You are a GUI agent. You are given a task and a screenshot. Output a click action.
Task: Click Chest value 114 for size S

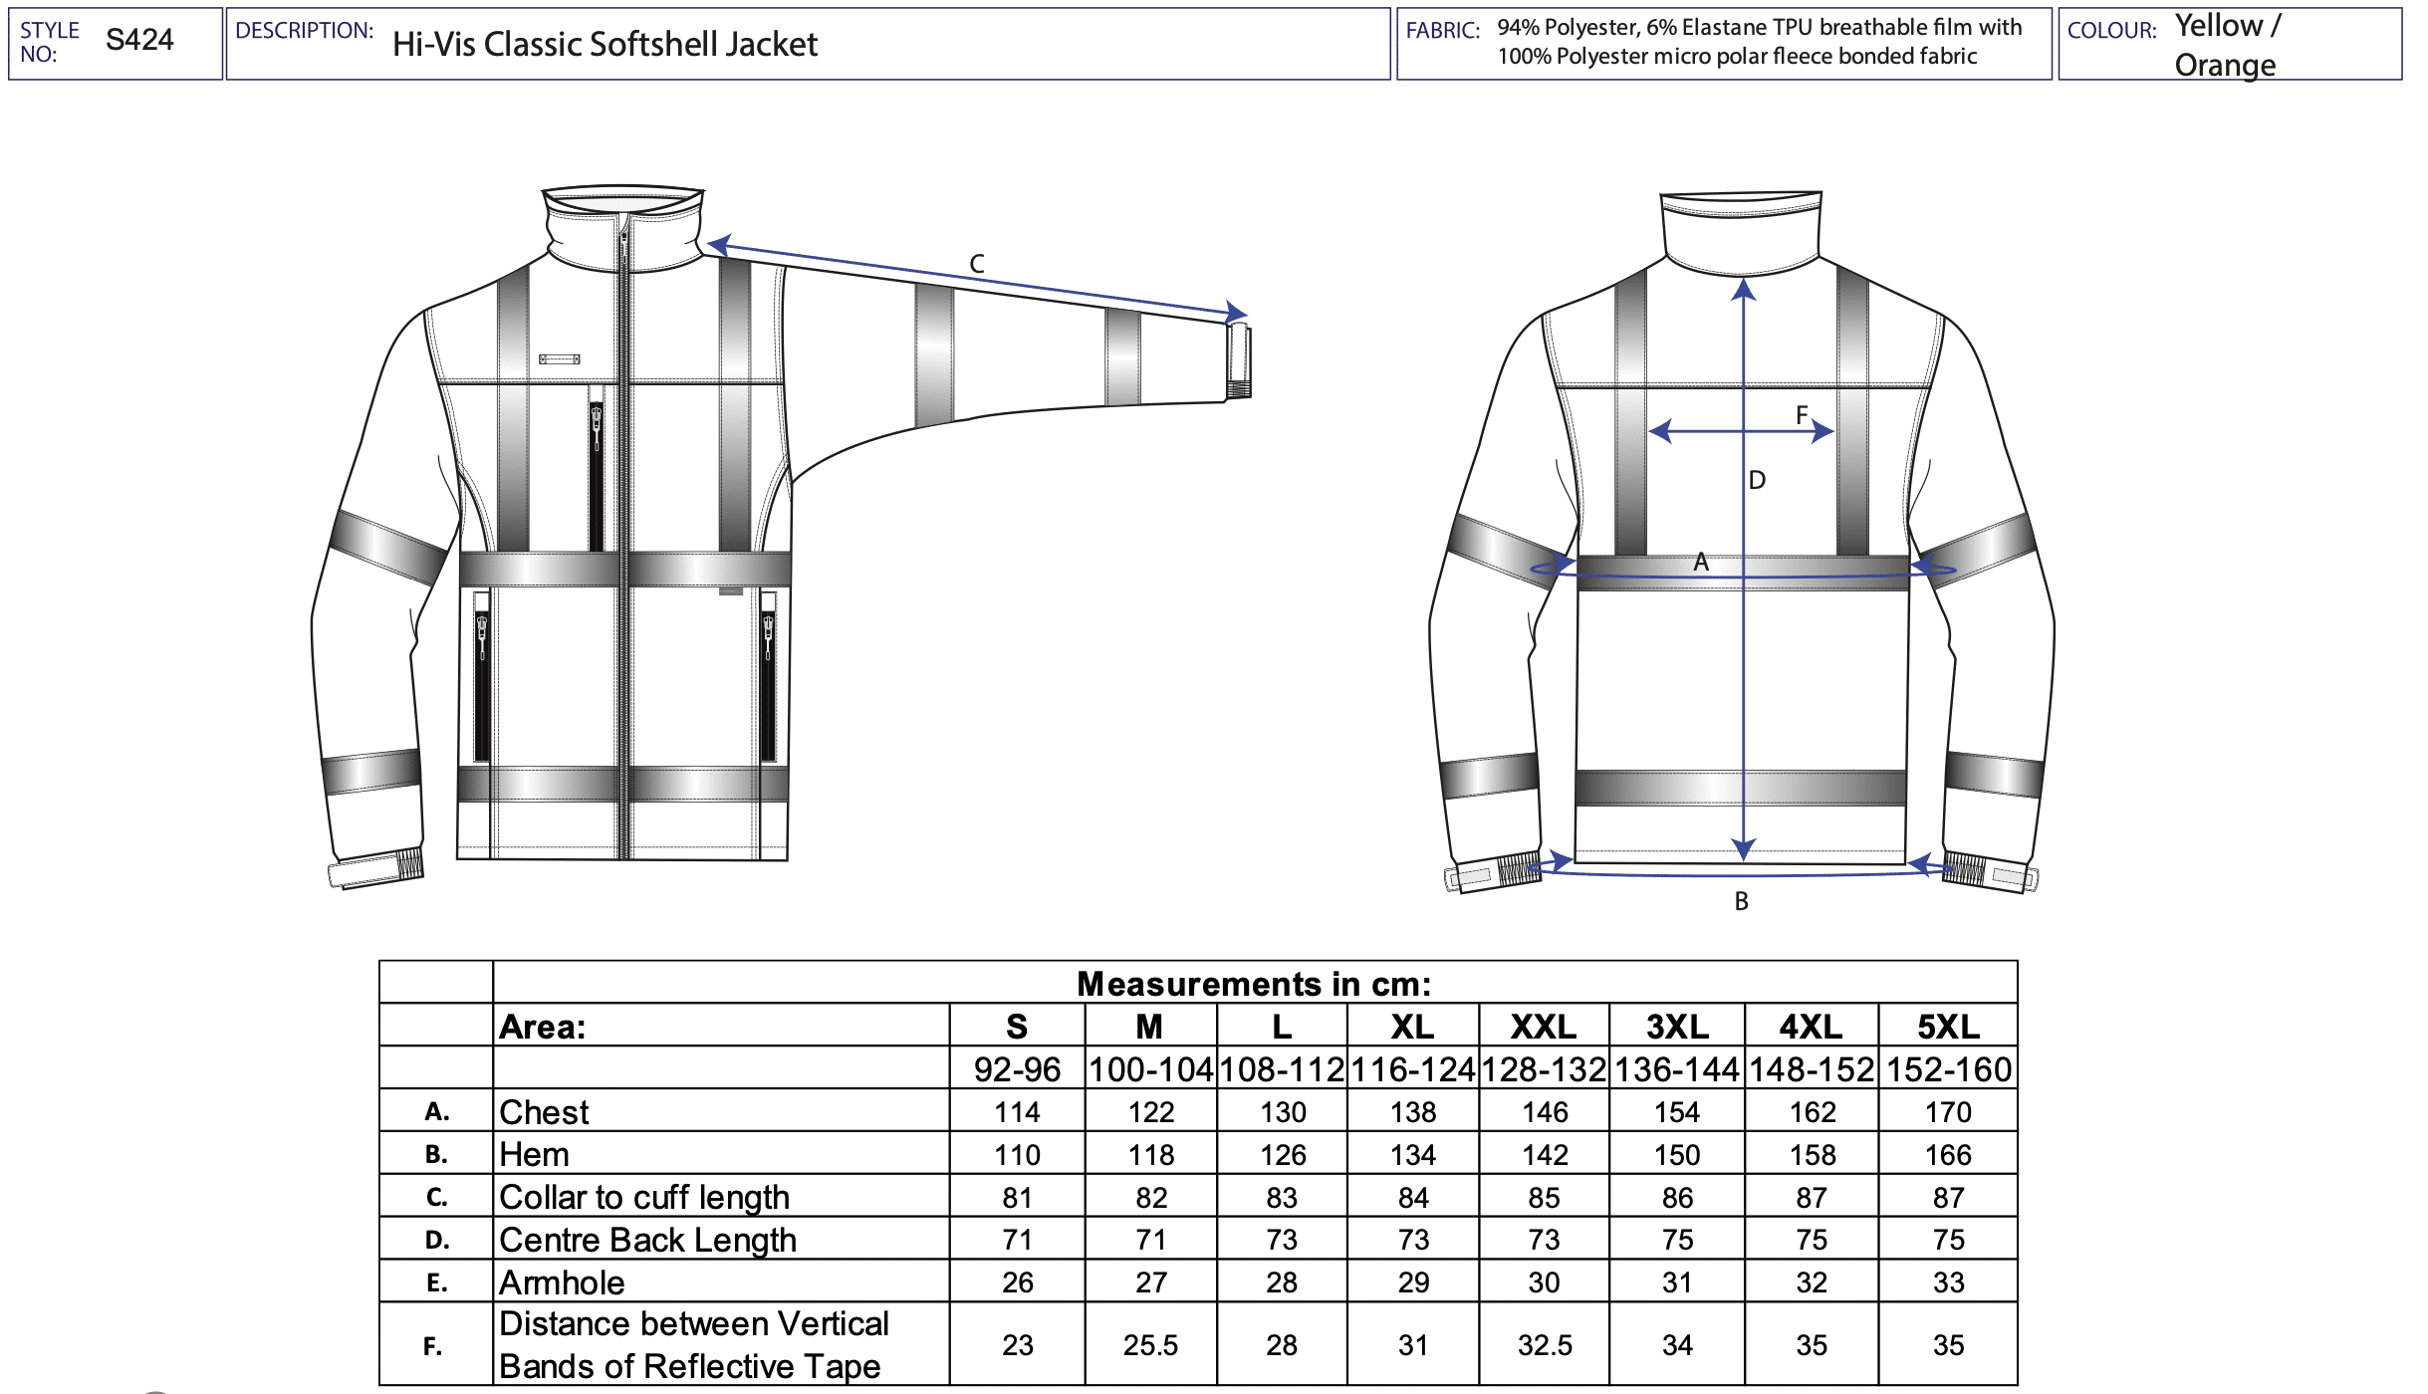coord(1017,1112)
